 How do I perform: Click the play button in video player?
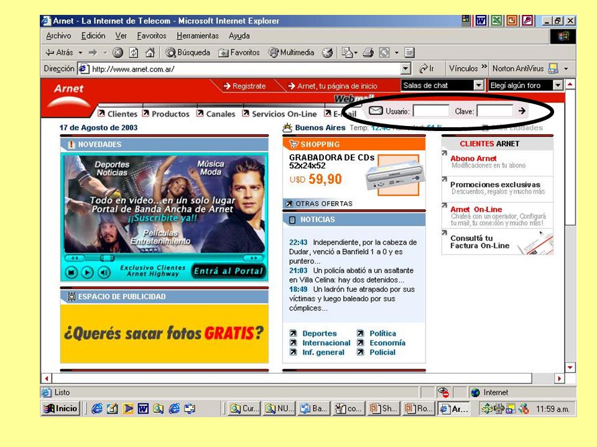click(87, 272)
